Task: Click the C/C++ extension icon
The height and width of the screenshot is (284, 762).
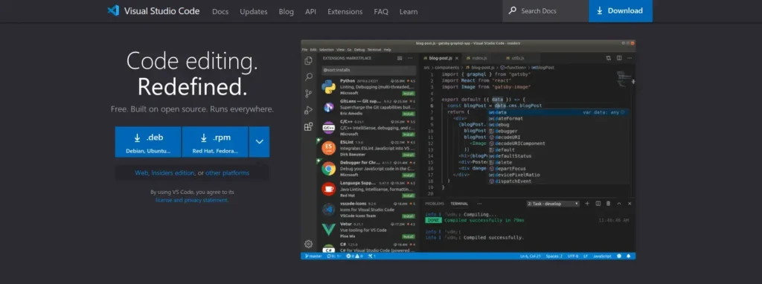Action: (328, 128)
